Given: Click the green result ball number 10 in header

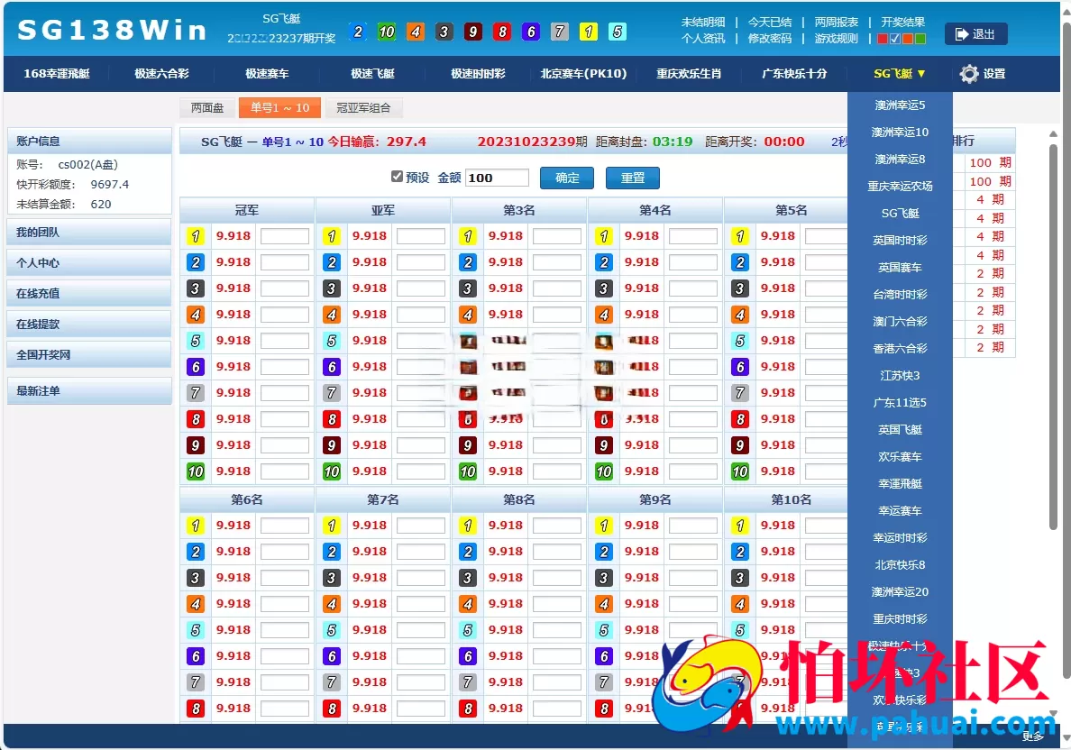Looking at the screenshot, I should (387, 32).
